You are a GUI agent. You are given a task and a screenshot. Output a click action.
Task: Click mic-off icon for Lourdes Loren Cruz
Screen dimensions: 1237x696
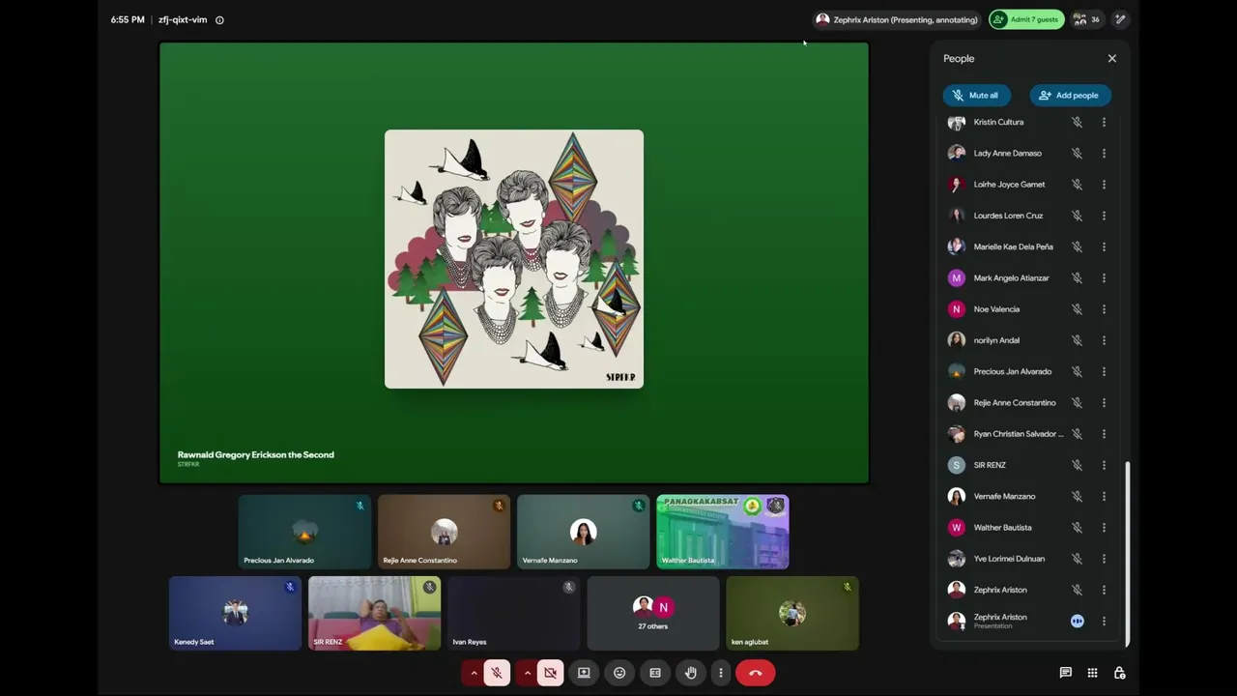point(1077,216)
